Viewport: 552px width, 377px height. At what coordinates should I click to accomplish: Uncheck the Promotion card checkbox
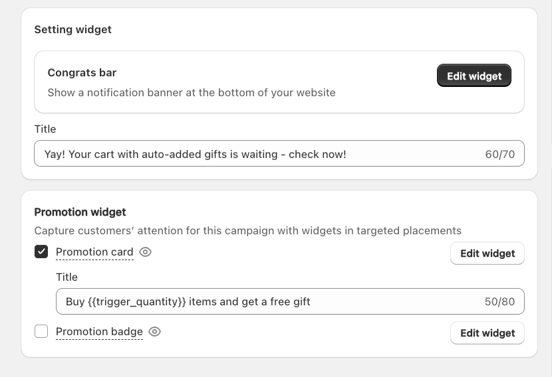[41, 252]
